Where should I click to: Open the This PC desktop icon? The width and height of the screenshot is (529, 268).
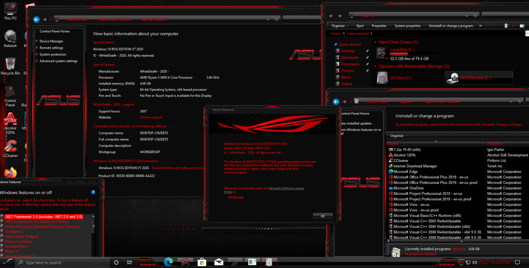coord(10,11)
